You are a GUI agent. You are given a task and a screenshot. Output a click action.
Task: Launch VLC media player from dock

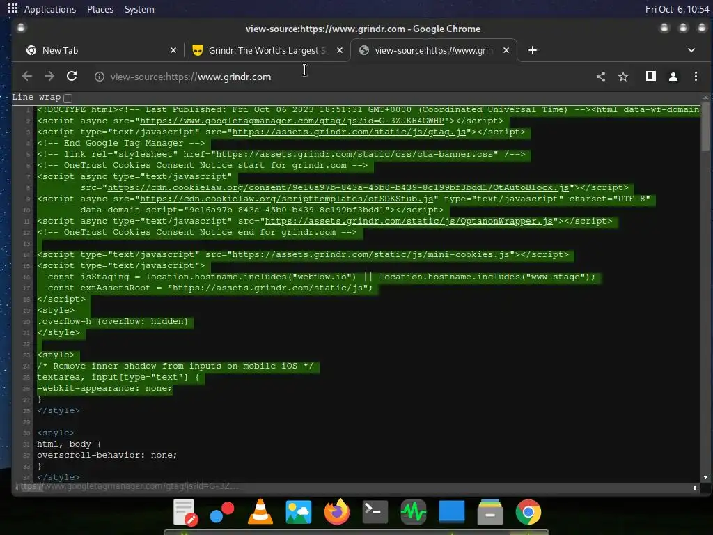tap(260, 512)
